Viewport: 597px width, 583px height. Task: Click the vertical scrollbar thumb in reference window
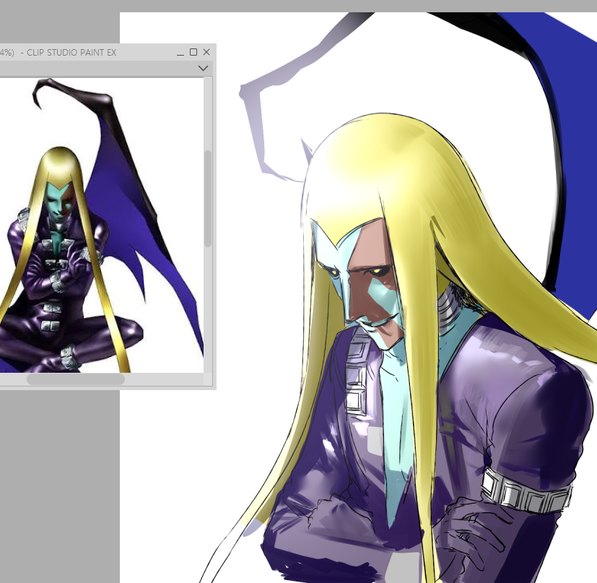pos(207,199)
